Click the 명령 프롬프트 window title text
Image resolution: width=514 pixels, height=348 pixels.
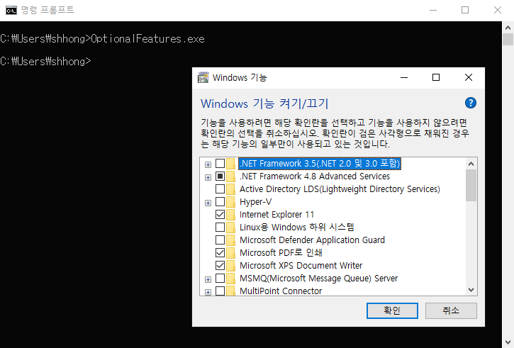coord(48,10)
